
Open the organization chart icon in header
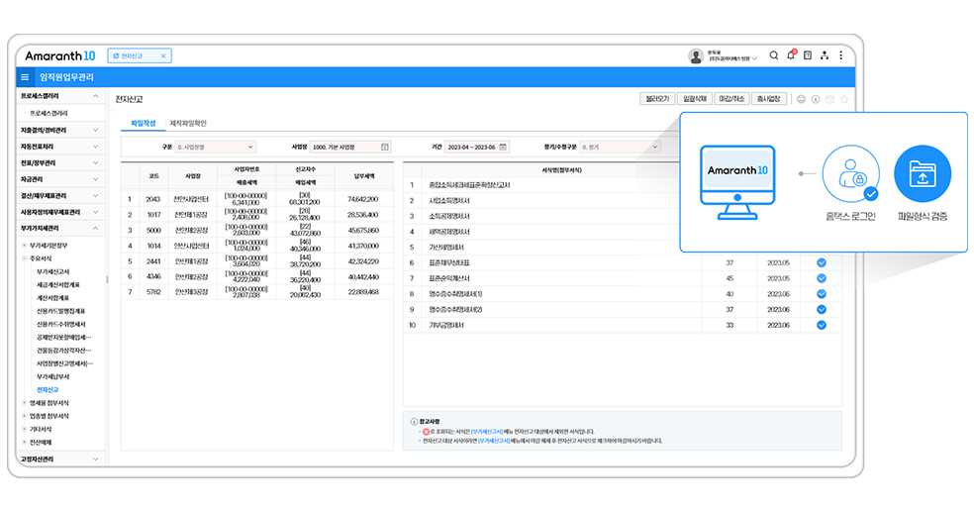pyautogui.click(x=825, y=55)
